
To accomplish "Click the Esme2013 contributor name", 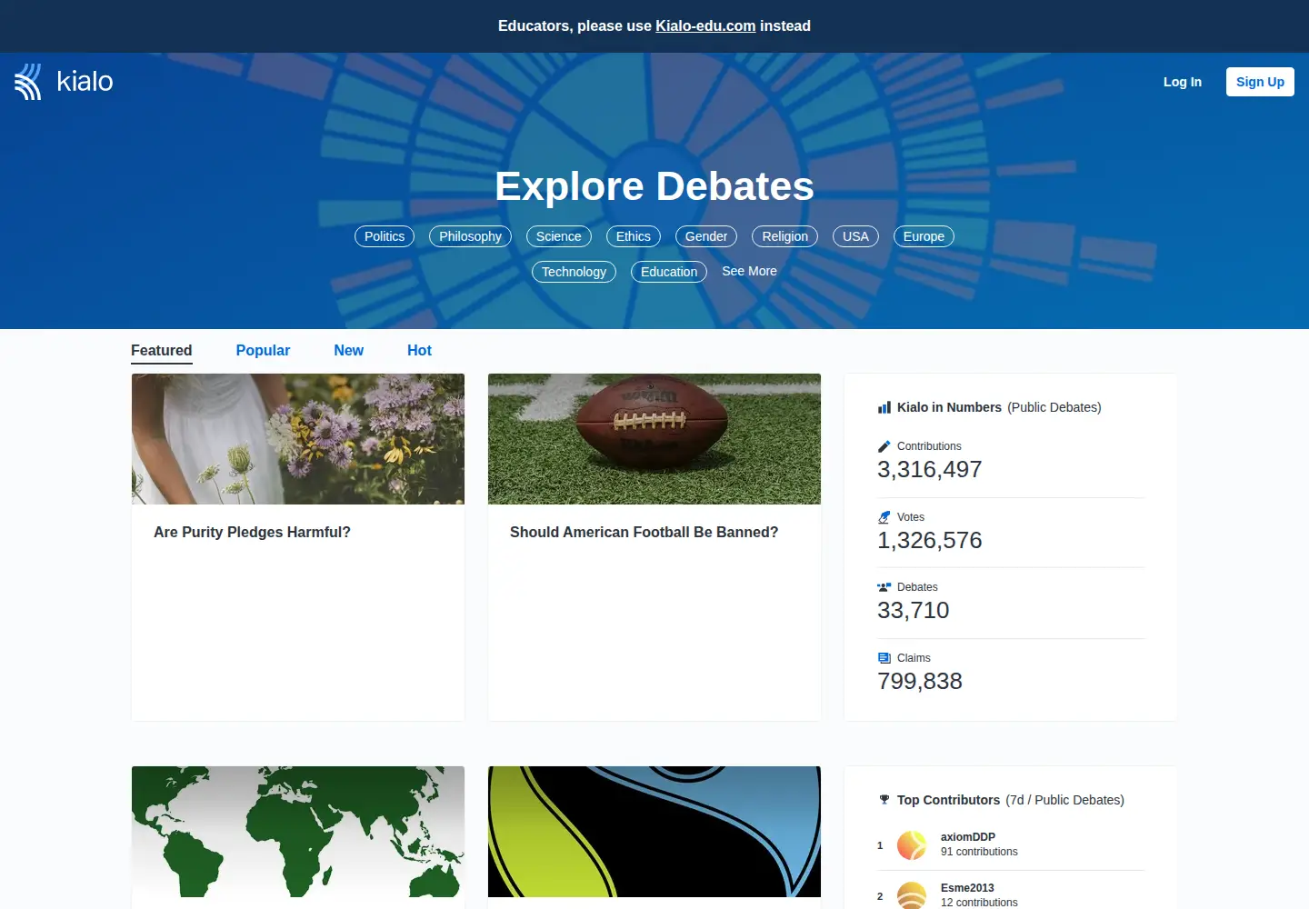I will click(x=967, y=888).
